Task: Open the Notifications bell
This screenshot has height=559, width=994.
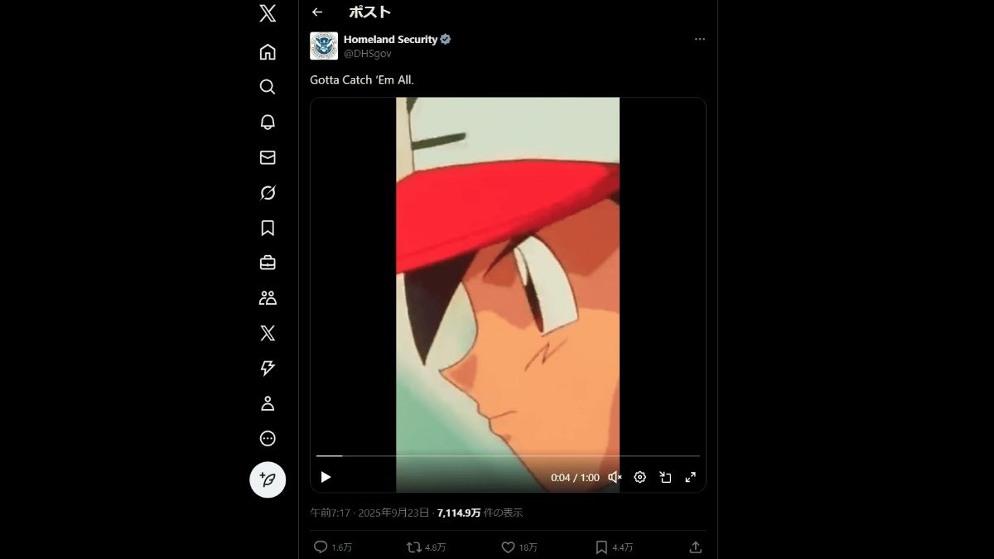Action: pos(268,123)
